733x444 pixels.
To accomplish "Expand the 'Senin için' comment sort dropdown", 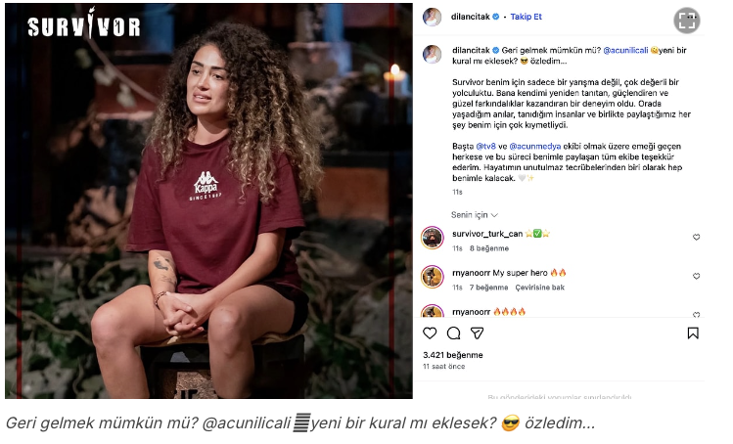I will point(474,215).
